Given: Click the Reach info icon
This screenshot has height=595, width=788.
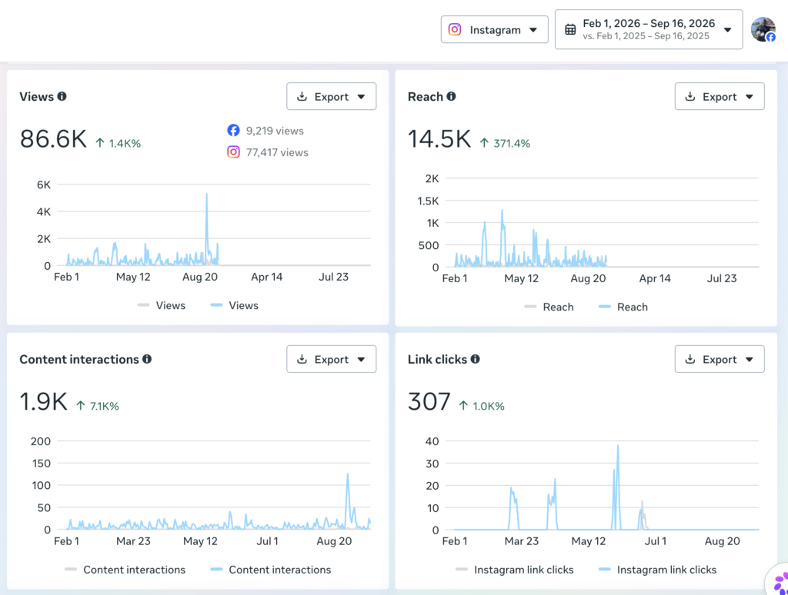Looking at the screenshot, I should click(x=451, y=96).
